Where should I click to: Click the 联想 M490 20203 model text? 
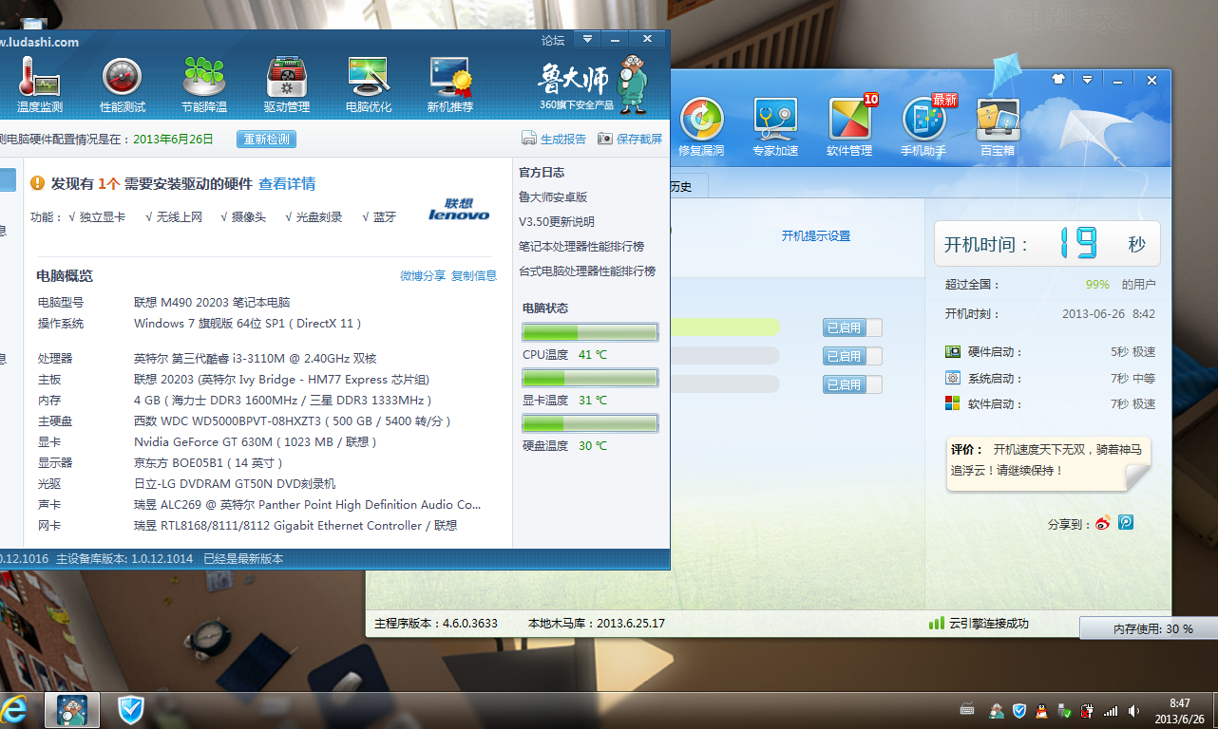click(212, 302)
